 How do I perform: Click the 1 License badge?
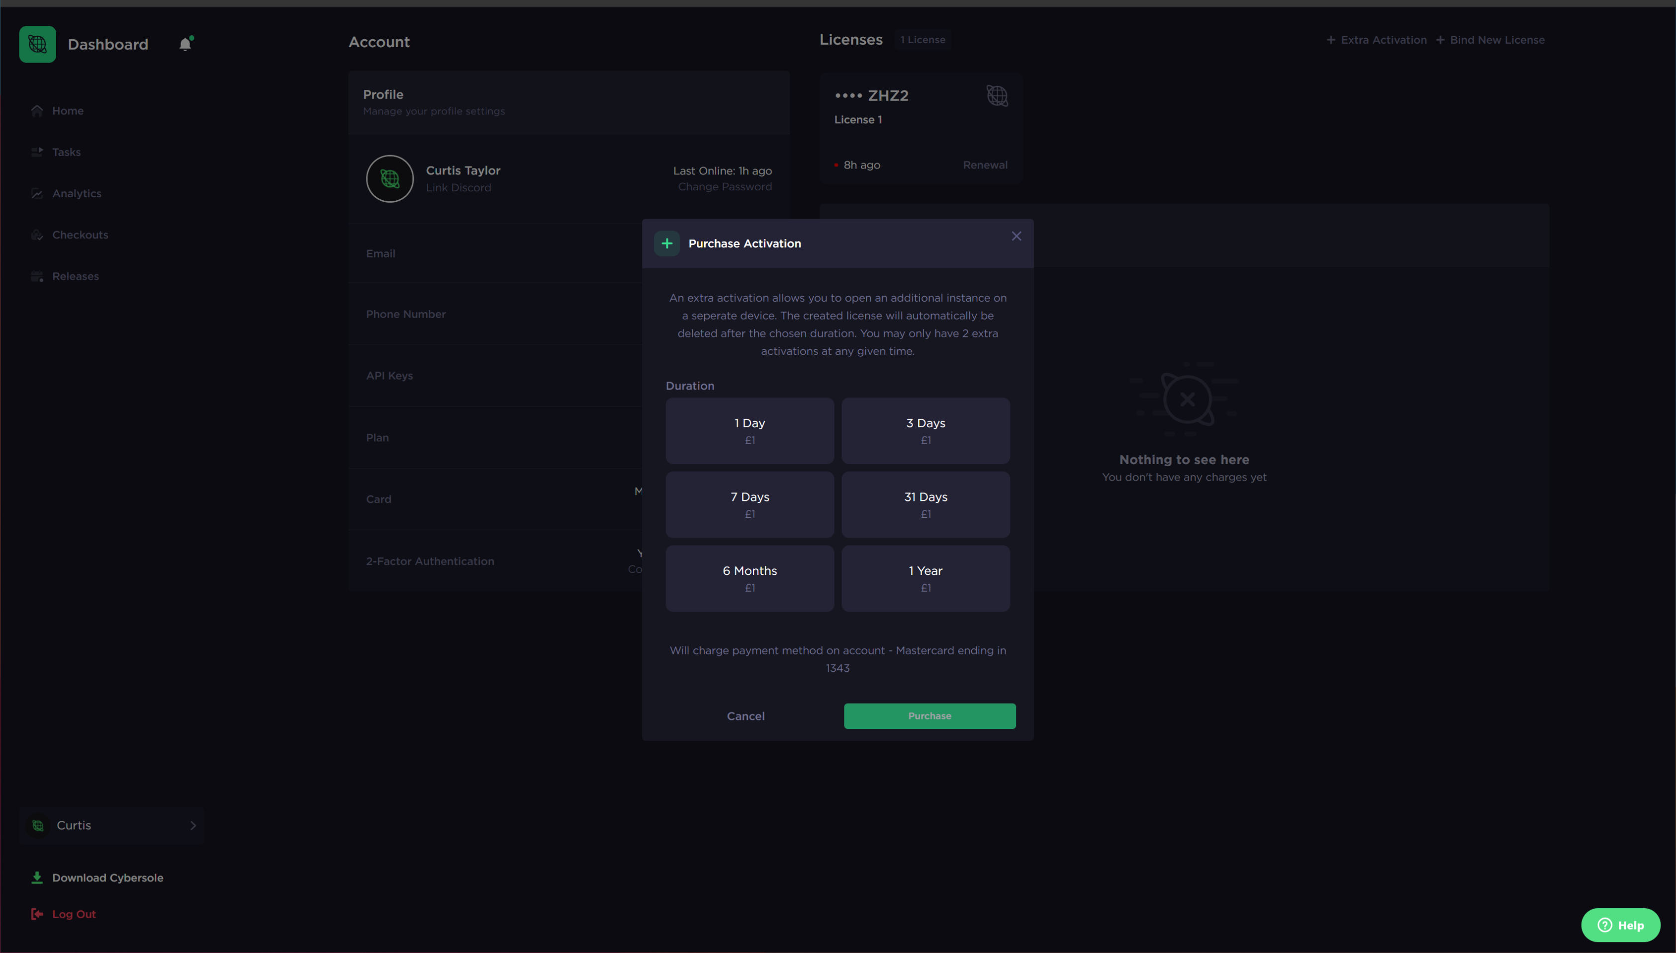[922, 40]
